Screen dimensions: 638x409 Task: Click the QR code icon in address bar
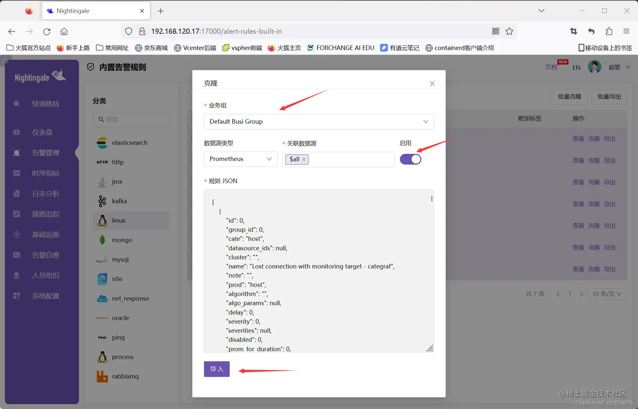496,31
